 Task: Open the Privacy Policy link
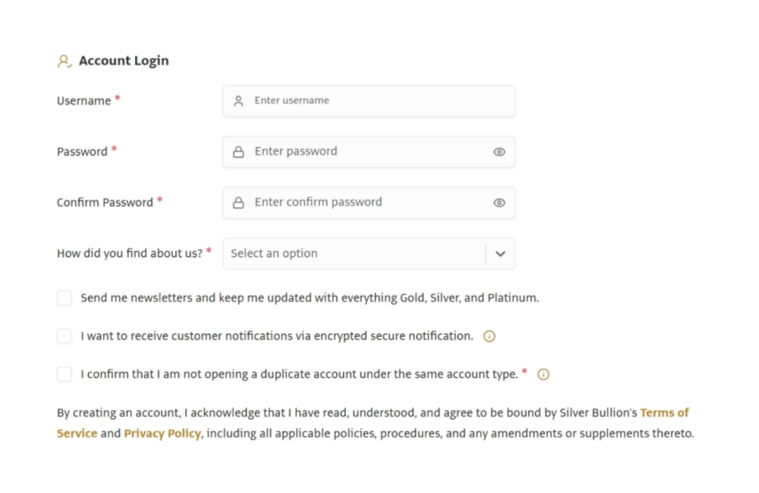(x=162, y=434)
